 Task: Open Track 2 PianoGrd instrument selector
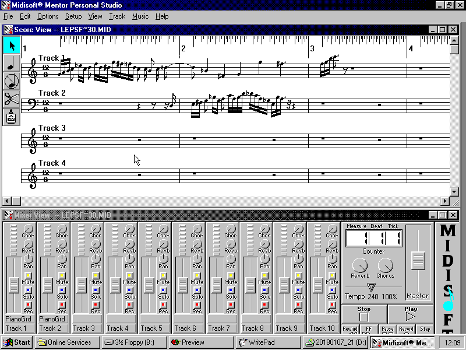tap(52, 319)
